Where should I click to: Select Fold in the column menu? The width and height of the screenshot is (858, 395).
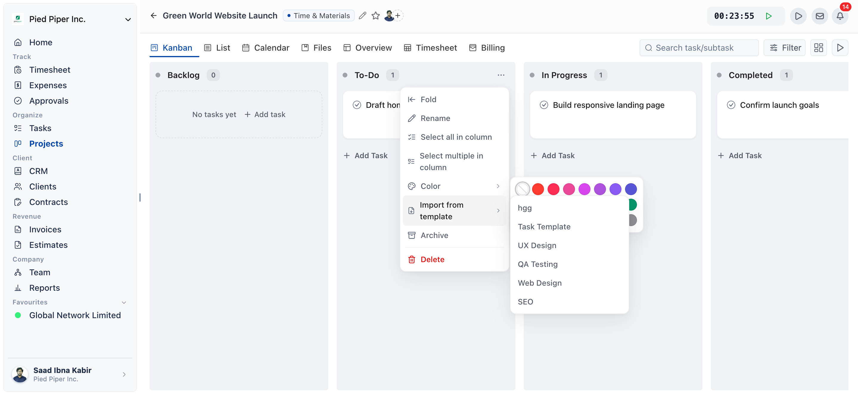pyautogui.click(x=454, y=99)
